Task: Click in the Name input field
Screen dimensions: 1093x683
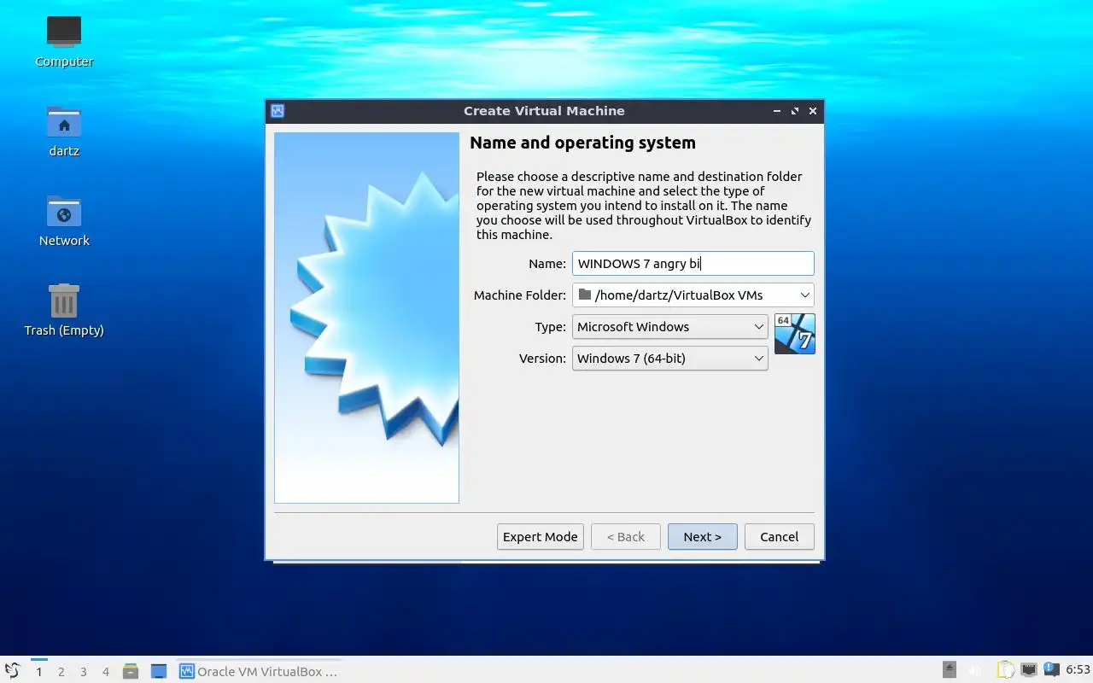Action: click(x=693, y=263)
